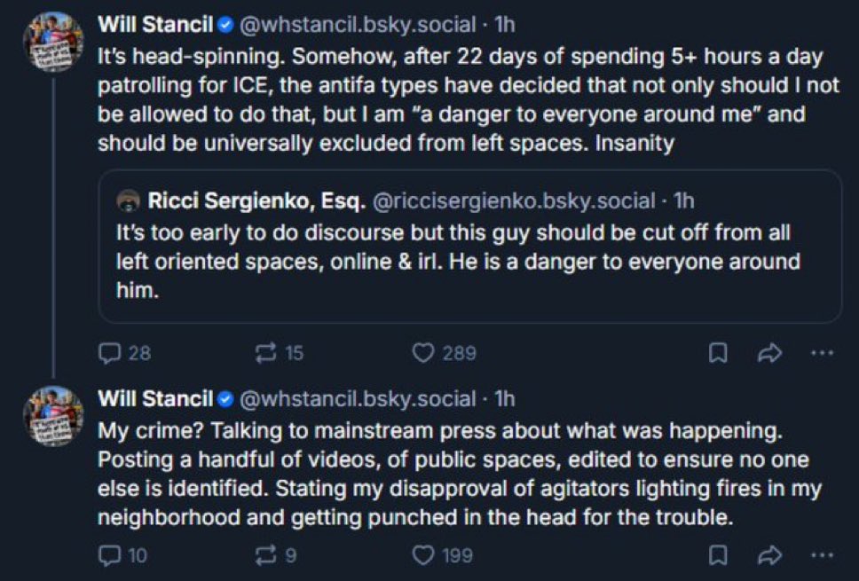Click Ricci Sergienko's small avatar in quote
Image resolution: width=859 pixels, height=581 pixels.
[x=129, y=202]
